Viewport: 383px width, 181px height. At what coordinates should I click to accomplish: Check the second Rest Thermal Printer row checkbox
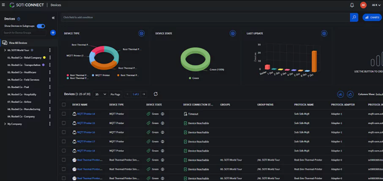(x=64, y=169)
